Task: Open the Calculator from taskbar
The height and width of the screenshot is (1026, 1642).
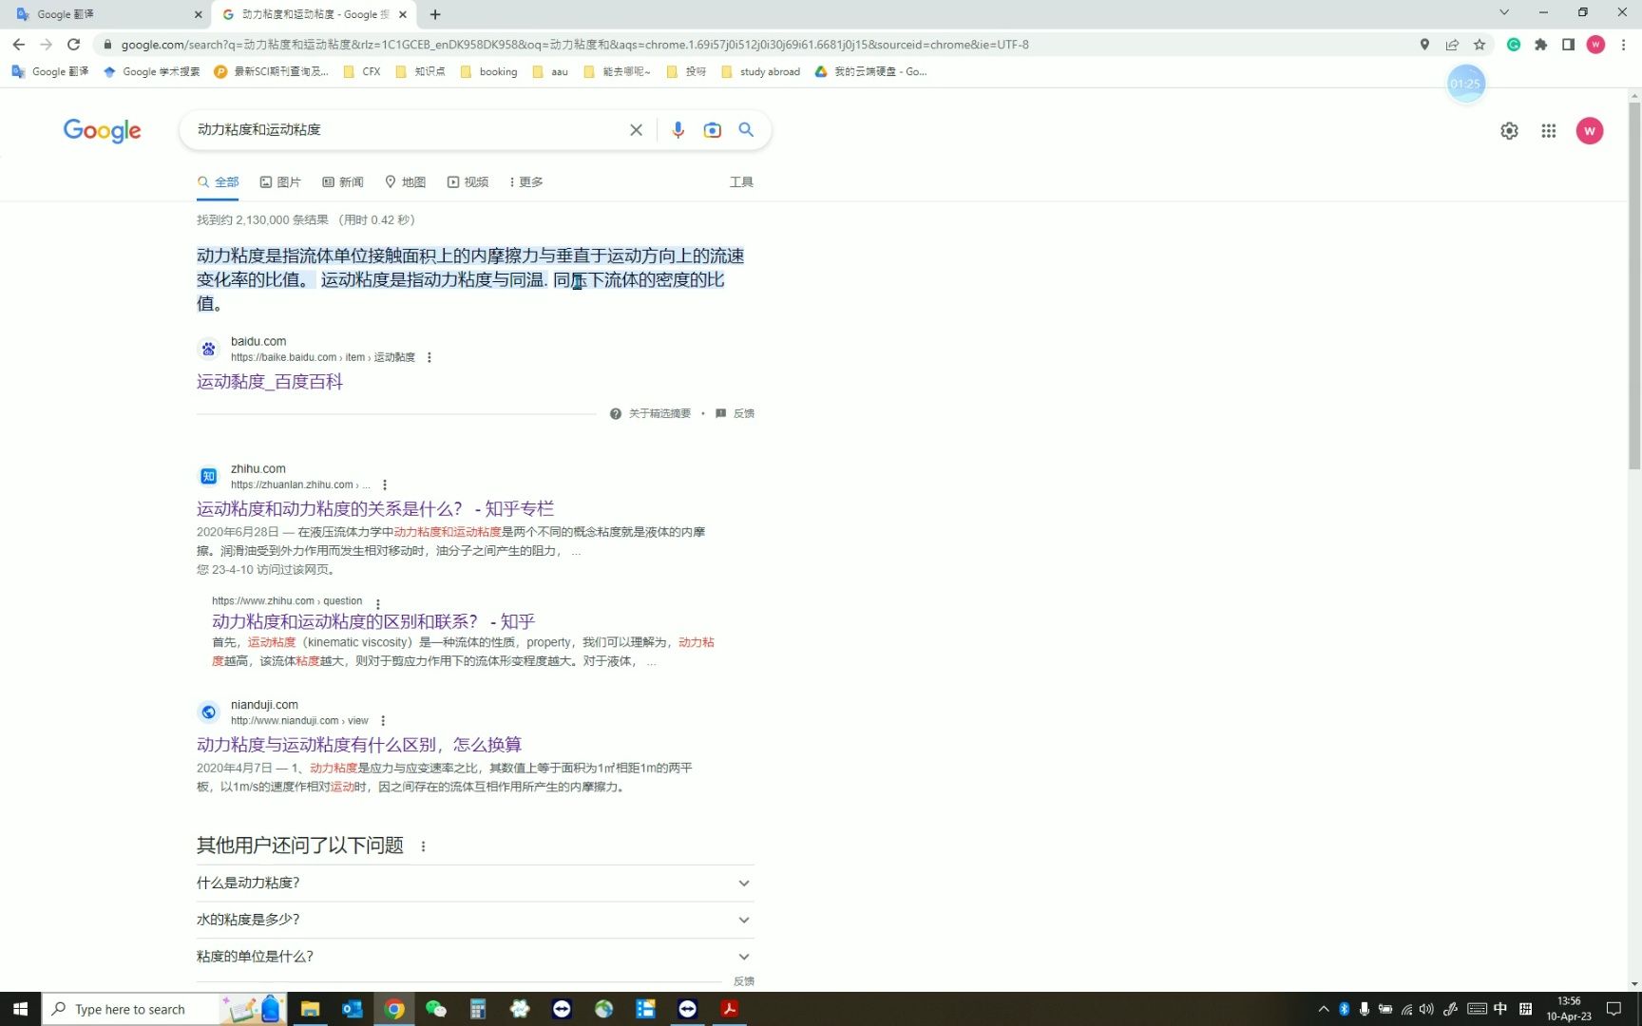Action: point(478,1009)
